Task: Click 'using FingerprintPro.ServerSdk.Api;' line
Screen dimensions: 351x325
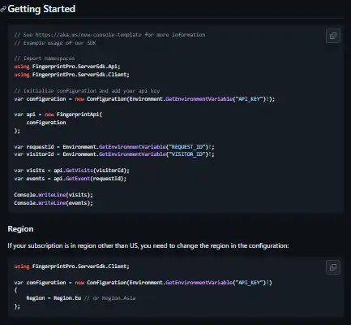Action: click(67, 67)
